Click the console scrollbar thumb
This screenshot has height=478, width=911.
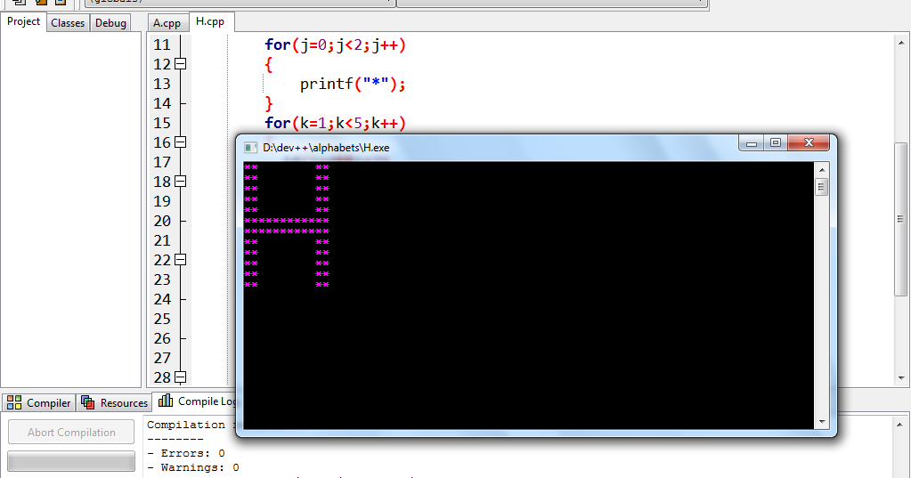pyautogui.click(x=822, y=187)
